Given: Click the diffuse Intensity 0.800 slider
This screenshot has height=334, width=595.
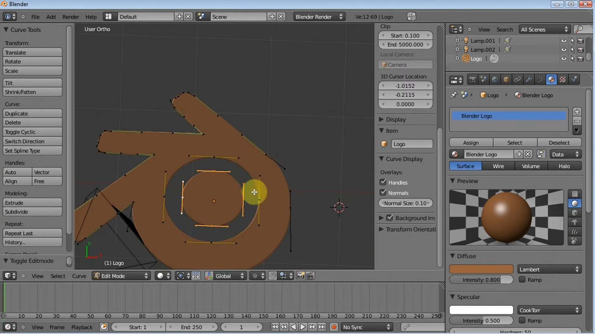Looking at the screenshot, I should tap(481, 280).
